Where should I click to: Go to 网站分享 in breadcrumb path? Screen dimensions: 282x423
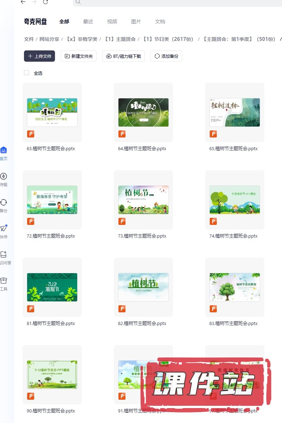[50, 39]
